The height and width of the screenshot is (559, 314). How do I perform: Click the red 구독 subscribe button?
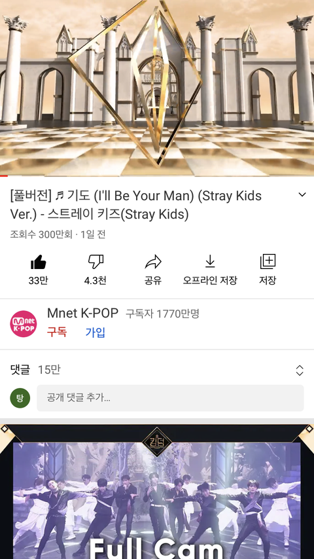tap(57, 333)
